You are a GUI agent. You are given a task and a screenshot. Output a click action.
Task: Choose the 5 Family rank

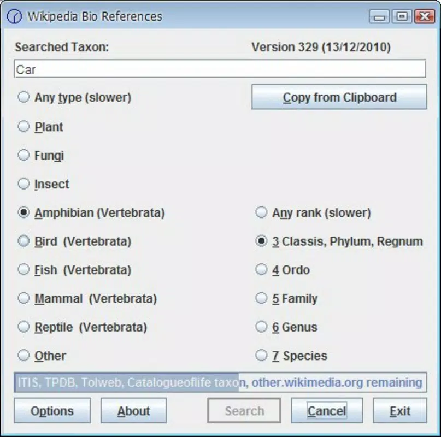[x=286, y=298]
